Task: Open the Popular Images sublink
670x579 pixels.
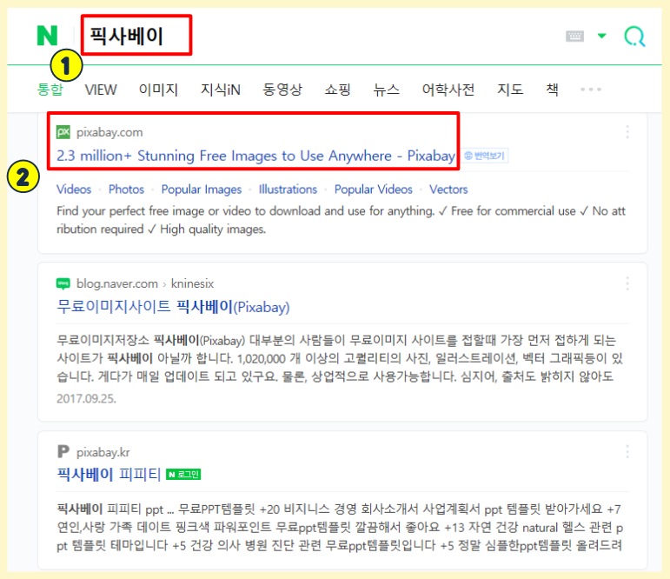Action: (202, 190)
